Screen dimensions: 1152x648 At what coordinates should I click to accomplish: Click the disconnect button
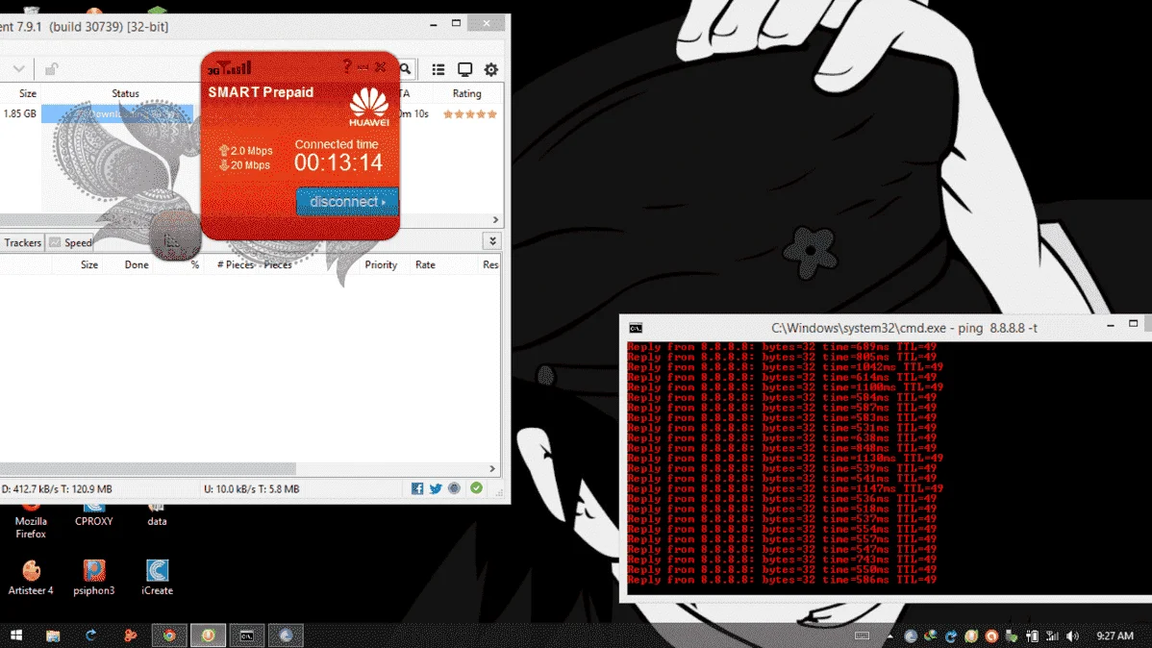coord(347,201)
